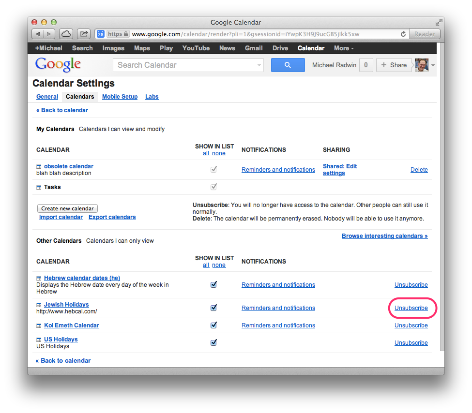Image resolution: width=472 pixels, height=413 pixels.
Task: Open Images from the Google bar
Action: pyautogui.click(x=113, y=48)
